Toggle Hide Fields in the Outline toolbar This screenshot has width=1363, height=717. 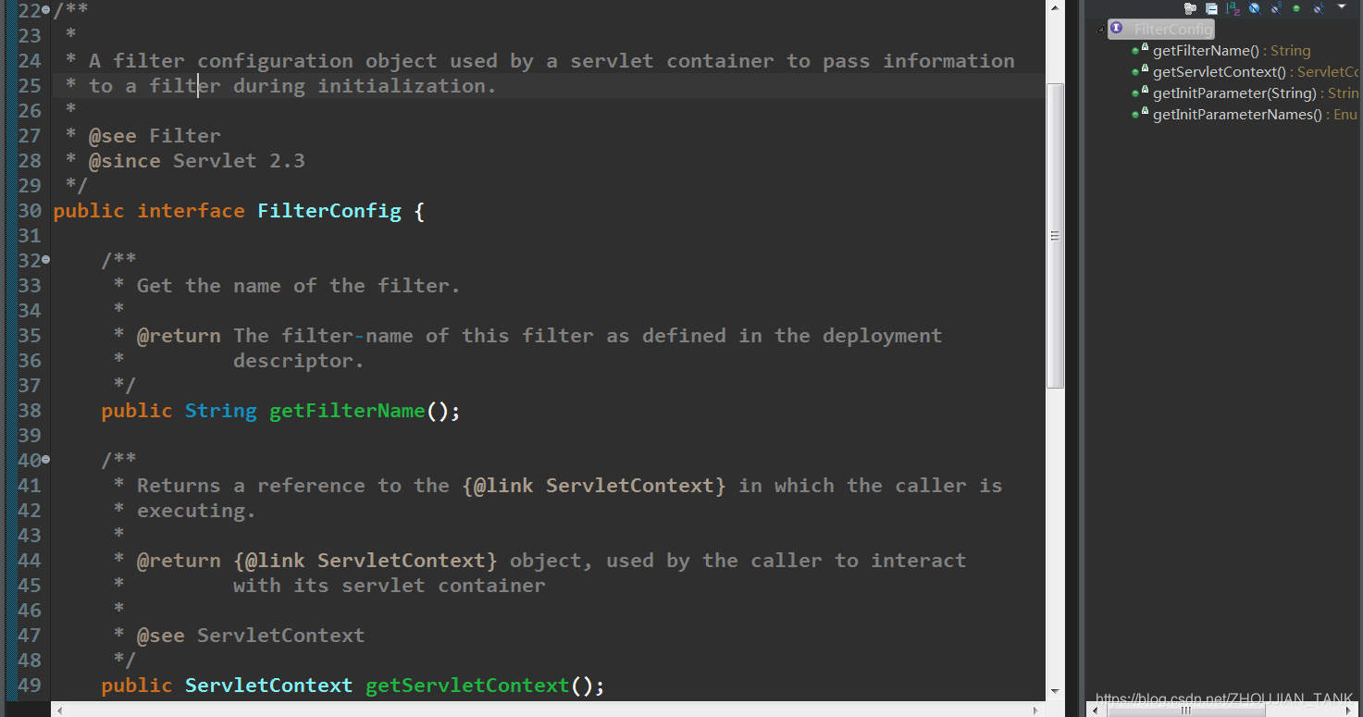[x=1255, y=8]
